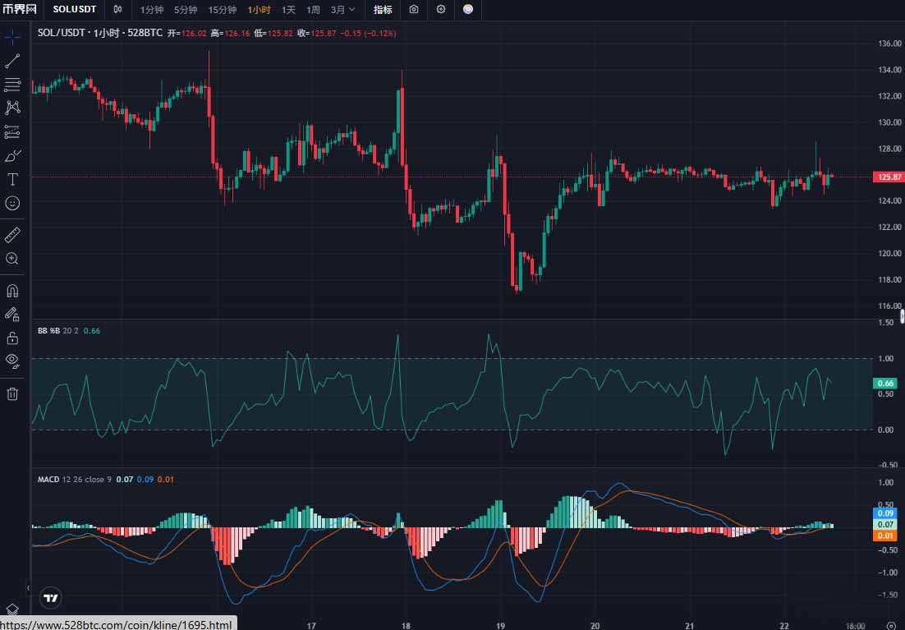Click the 收=125.87 close value
Viewport: 905px width, 630px height.
[317, 34]
